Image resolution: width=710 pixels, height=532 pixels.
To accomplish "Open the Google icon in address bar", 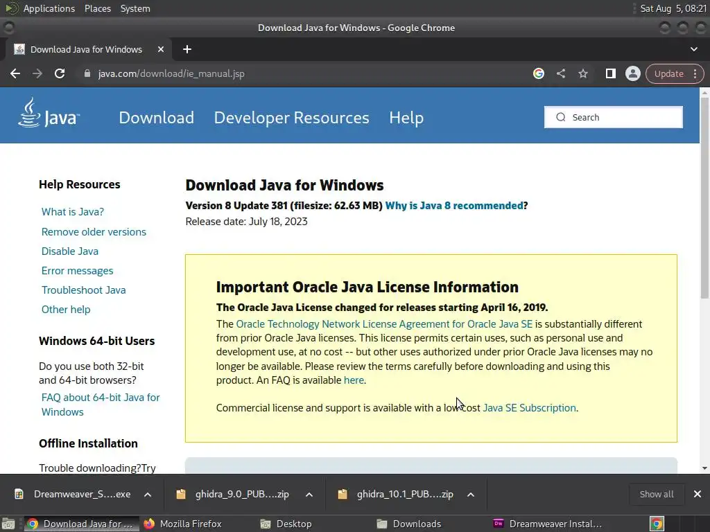I will coord(539,73).
